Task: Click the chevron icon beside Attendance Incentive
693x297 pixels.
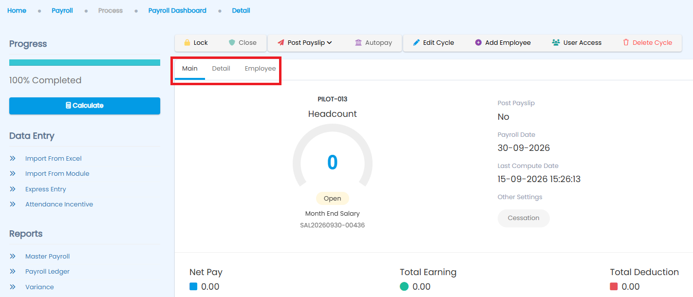Action: tap(13, 204)
